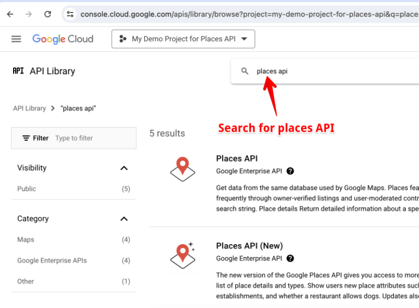Click Google Enterprise API label under Places API

(249, 171)
